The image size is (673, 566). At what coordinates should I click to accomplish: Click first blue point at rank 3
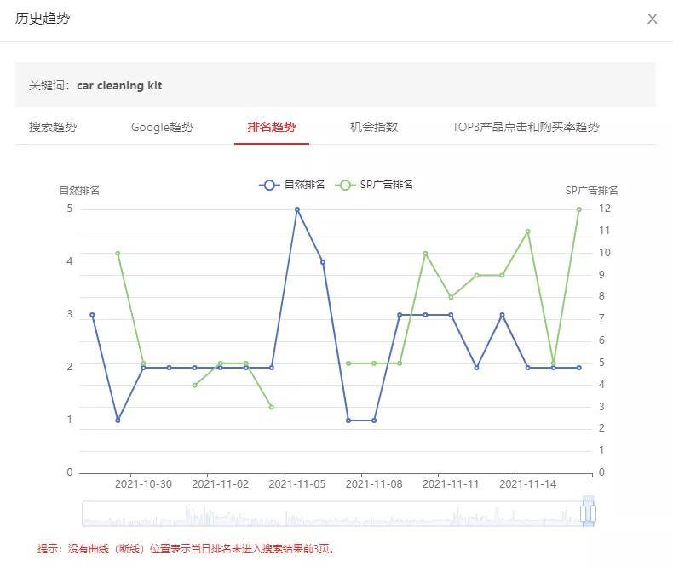coord(92,315)
